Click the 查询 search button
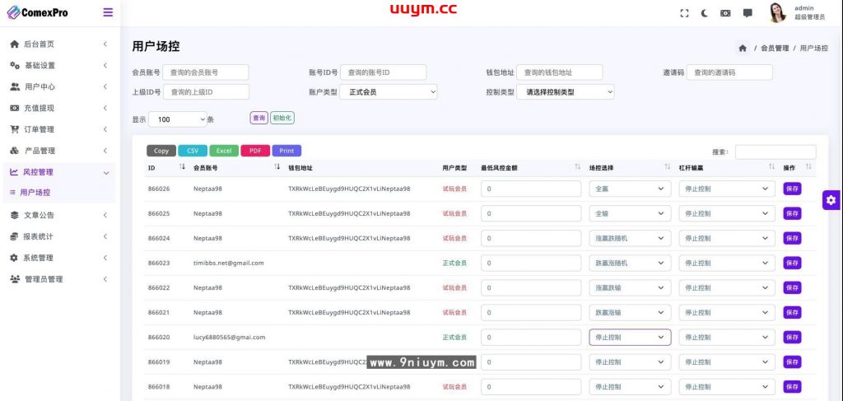 coord(258,119)
